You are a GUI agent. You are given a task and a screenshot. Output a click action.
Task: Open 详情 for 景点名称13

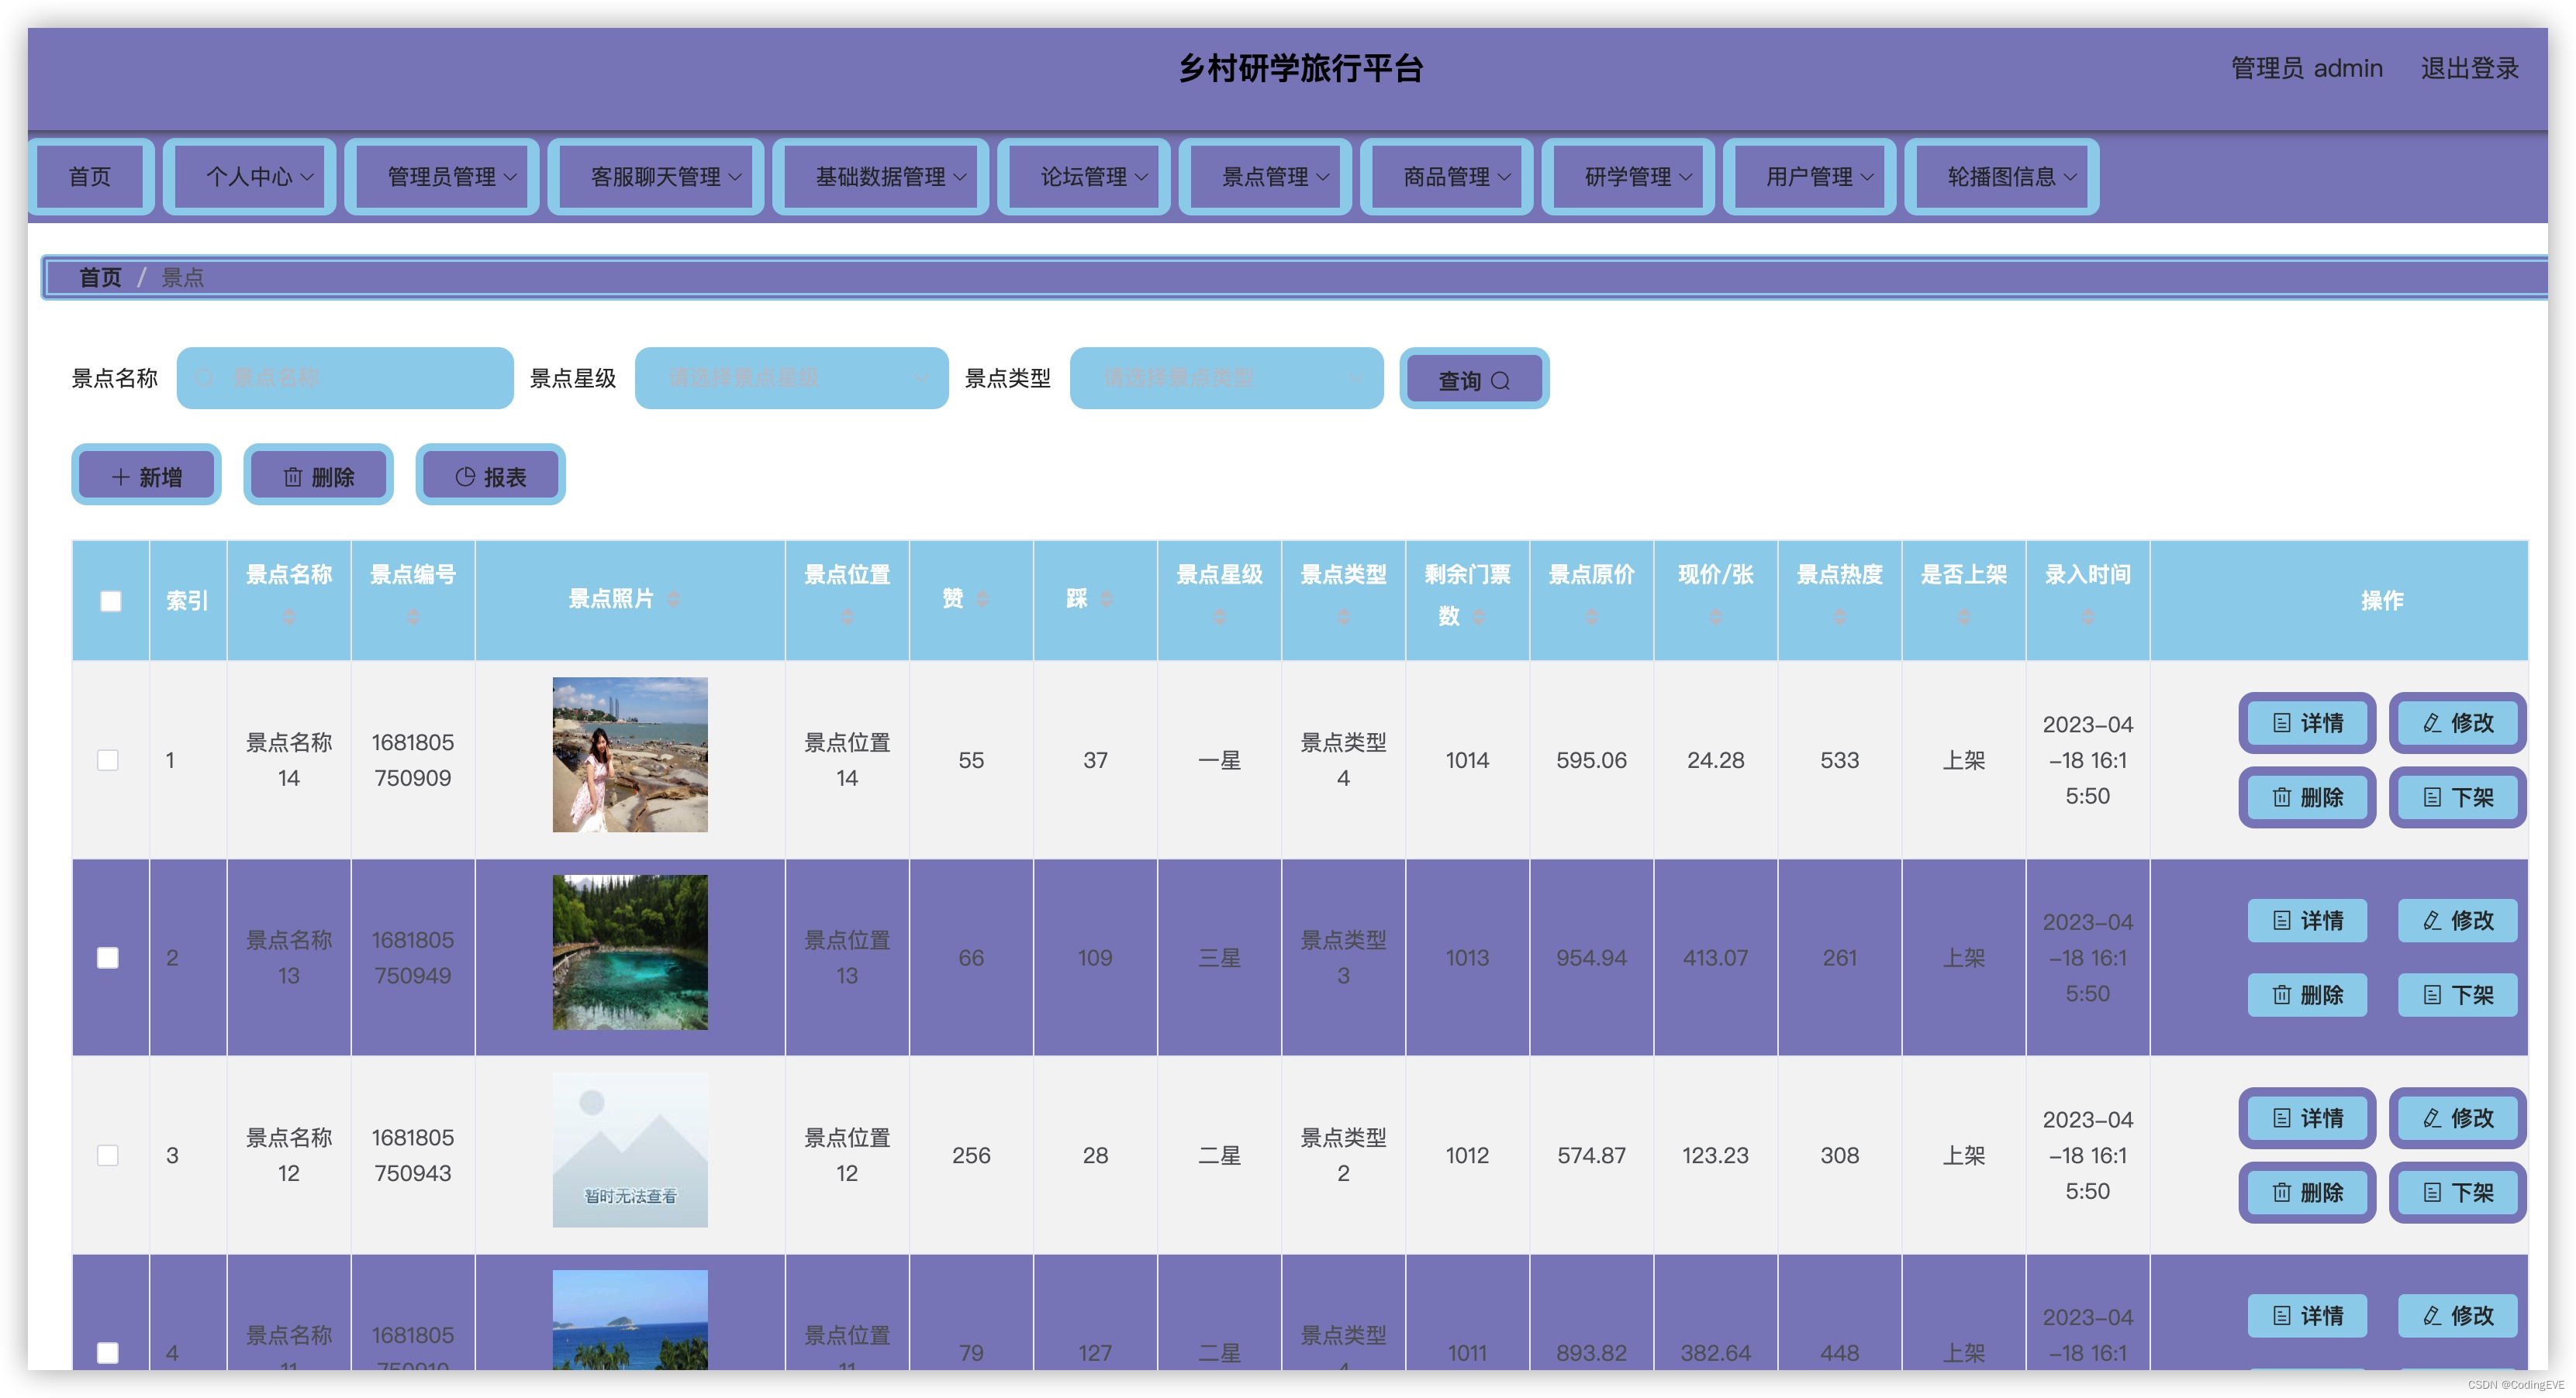tap(2307, 921)
